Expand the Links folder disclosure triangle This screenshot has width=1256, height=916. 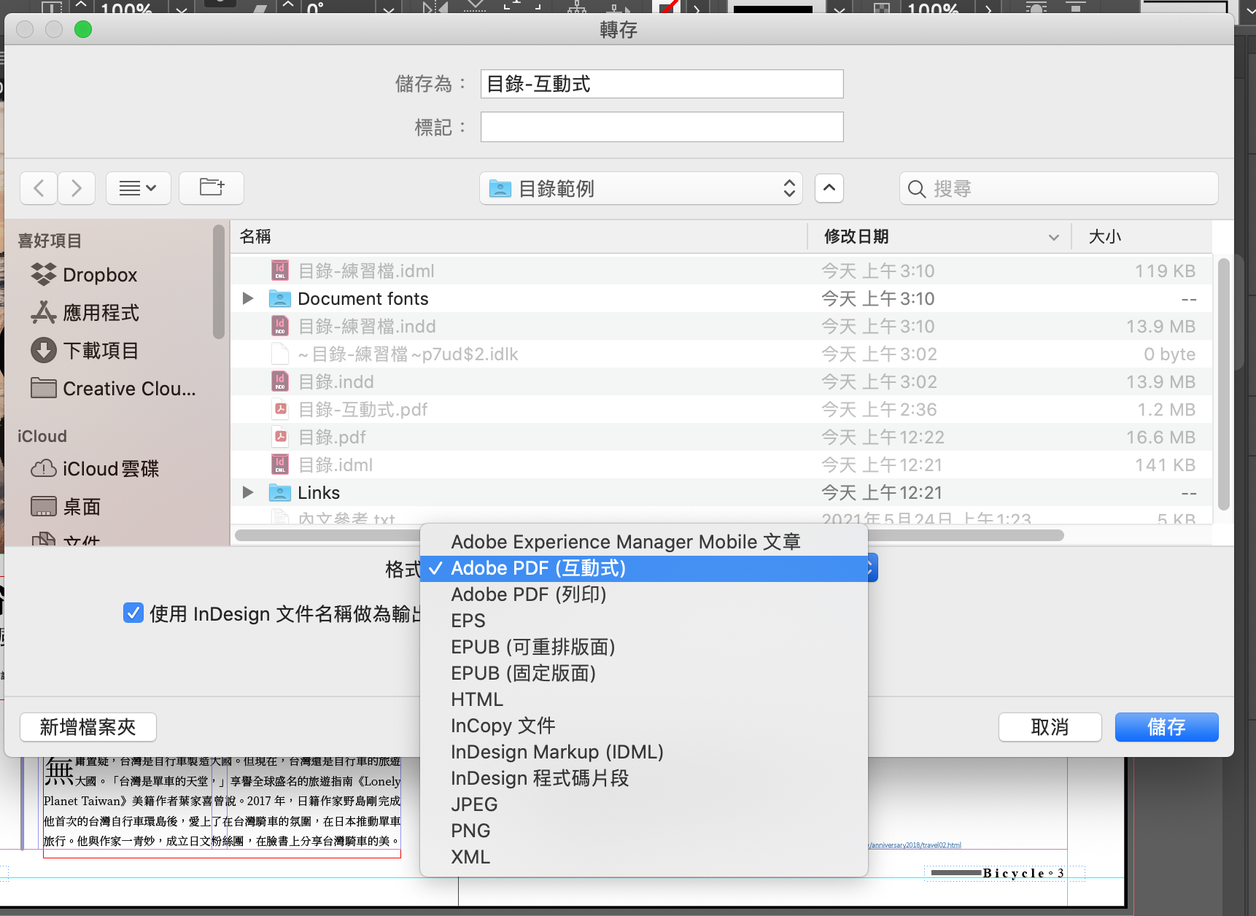[248, 492]
